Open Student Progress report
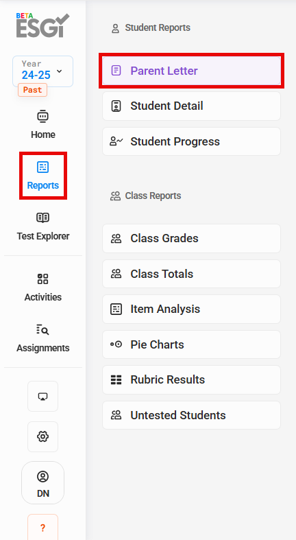296x540 pixels. tap(191, 141)
